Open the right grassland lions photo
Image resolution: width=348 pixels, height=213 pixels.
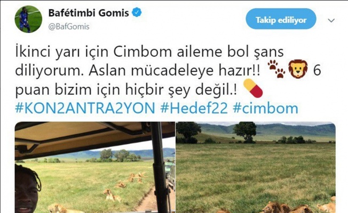click(x=256, y=167)
